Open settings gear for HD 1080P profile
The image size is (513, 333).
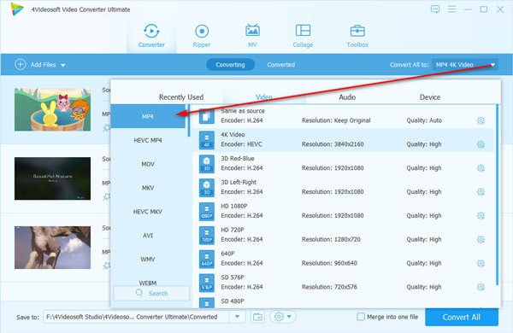pos(481,216)
